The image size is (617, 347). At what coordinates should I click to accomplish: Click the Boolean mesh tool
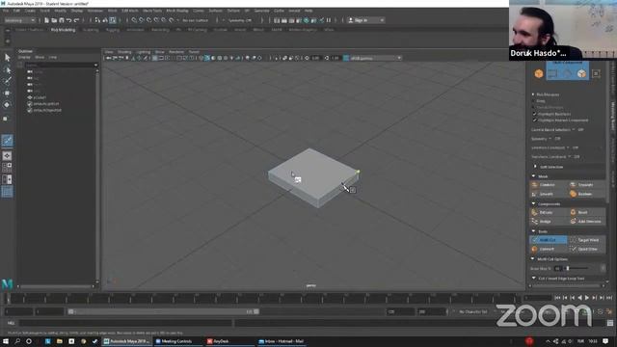[586, 194]
